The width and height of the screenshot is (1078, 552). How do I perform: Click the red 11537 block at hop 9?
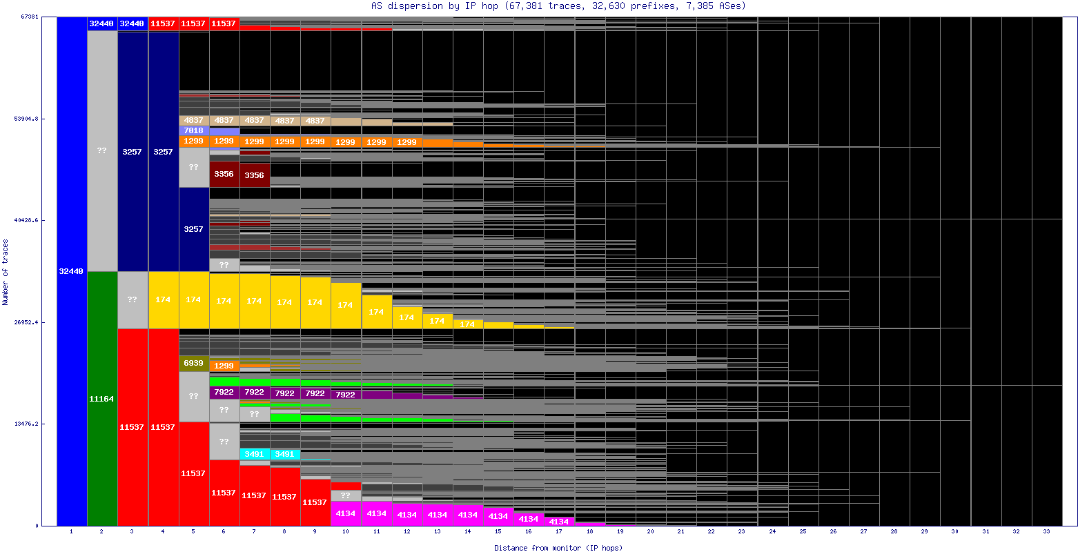[x=315, y=502]
